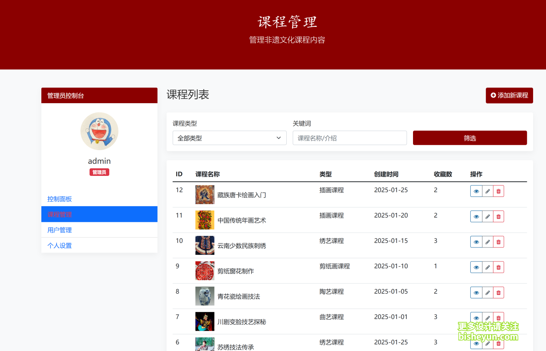
Task: Click the edit pencil icon for 青花瓷绘画技法
Action: click(487, 292)
